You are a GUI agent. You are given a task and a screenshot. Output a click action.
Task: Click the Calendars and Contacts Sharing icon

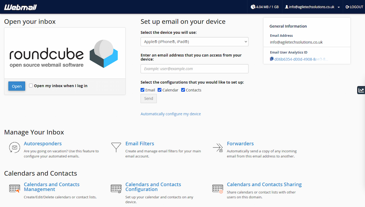point(218,189)
